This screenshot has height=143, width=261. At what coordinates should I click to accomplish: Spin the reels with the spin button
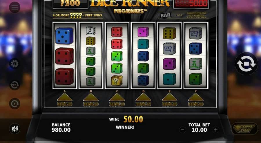[x=246, y=64]
